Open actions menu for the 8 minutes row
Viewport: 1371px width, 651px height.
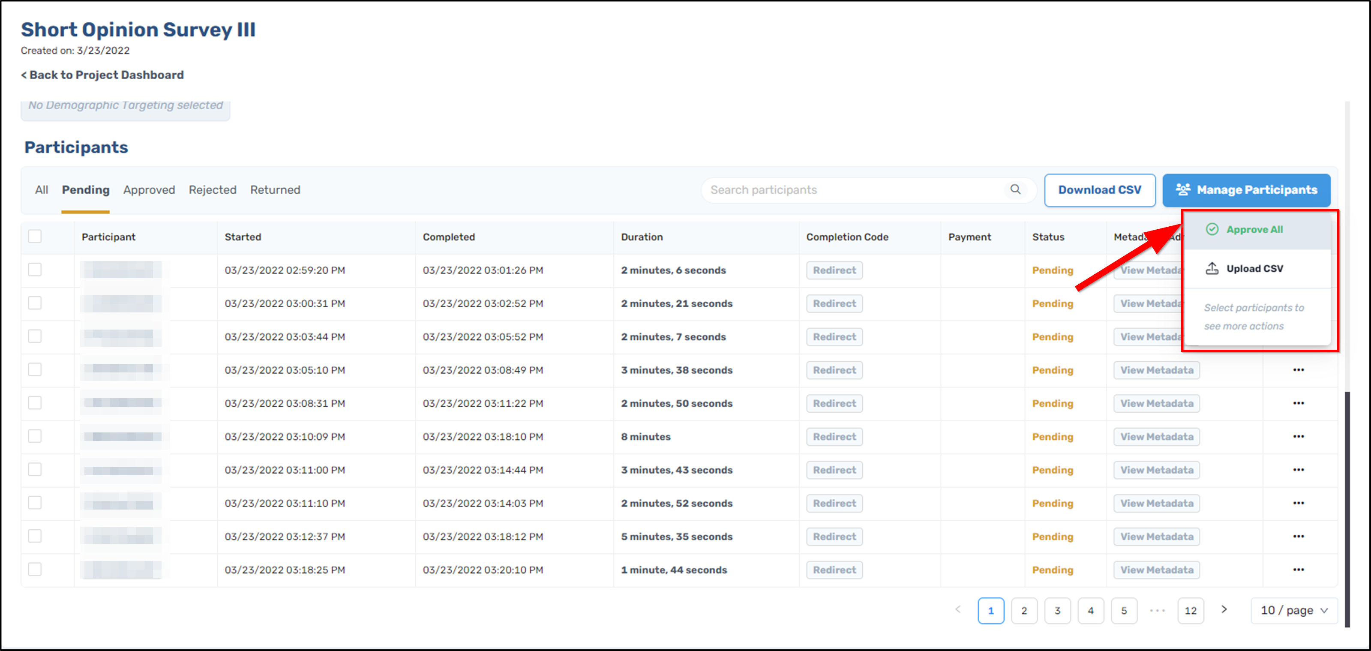1298,436
